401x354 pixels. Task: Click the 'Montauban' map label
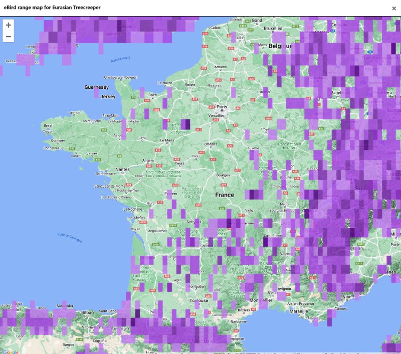196,286
